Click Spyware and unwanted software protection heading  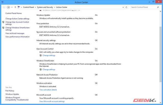click(x=53, y=32)
